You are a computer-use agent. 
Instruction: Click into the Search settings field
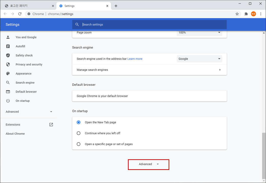pos(149,24)
